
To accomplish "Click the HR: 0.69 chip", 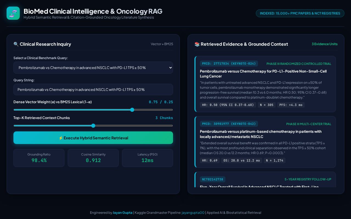I will tap(210, 160).
